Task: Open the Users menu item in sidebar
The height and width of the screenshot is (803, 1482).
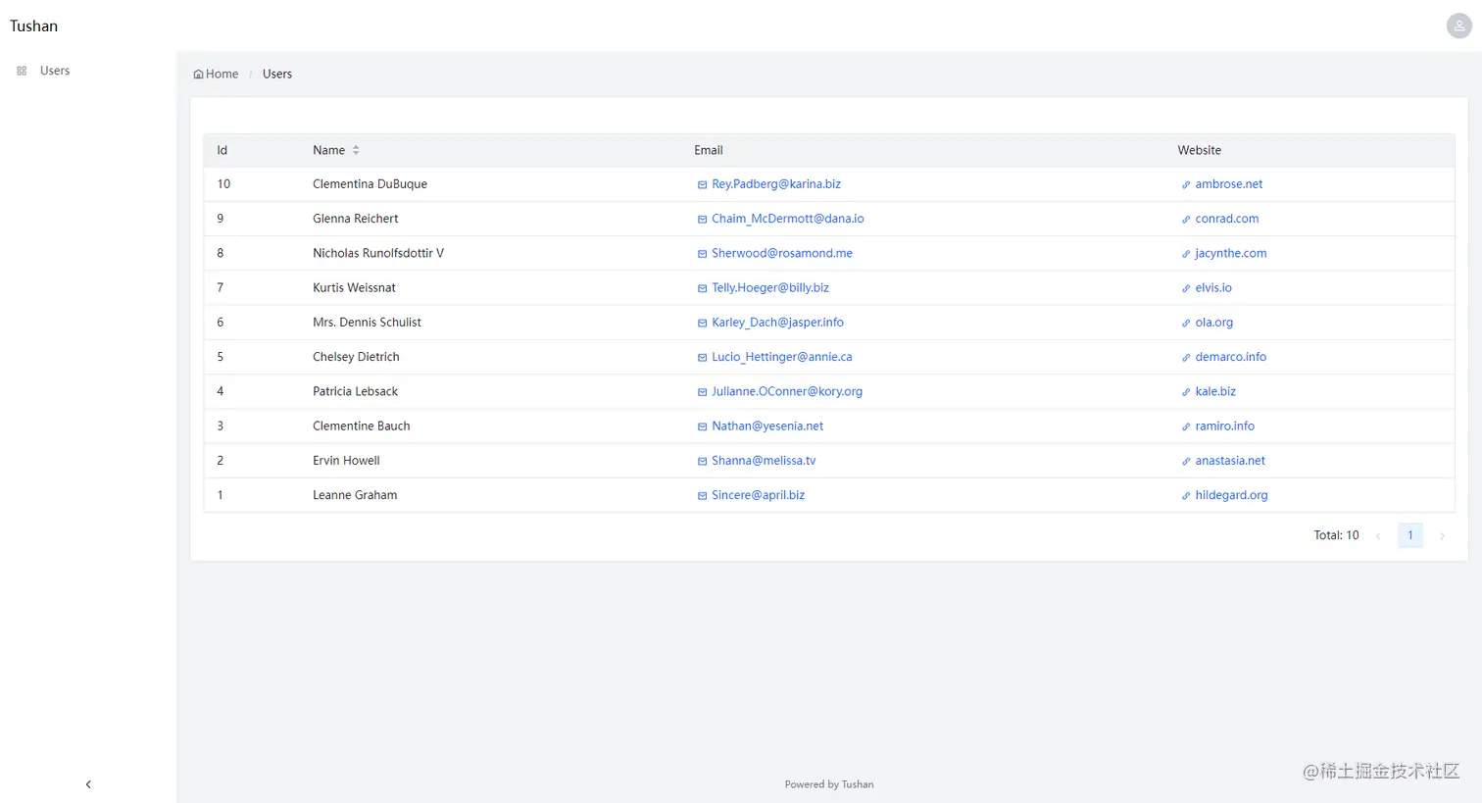Action: (x=55, y=71)
